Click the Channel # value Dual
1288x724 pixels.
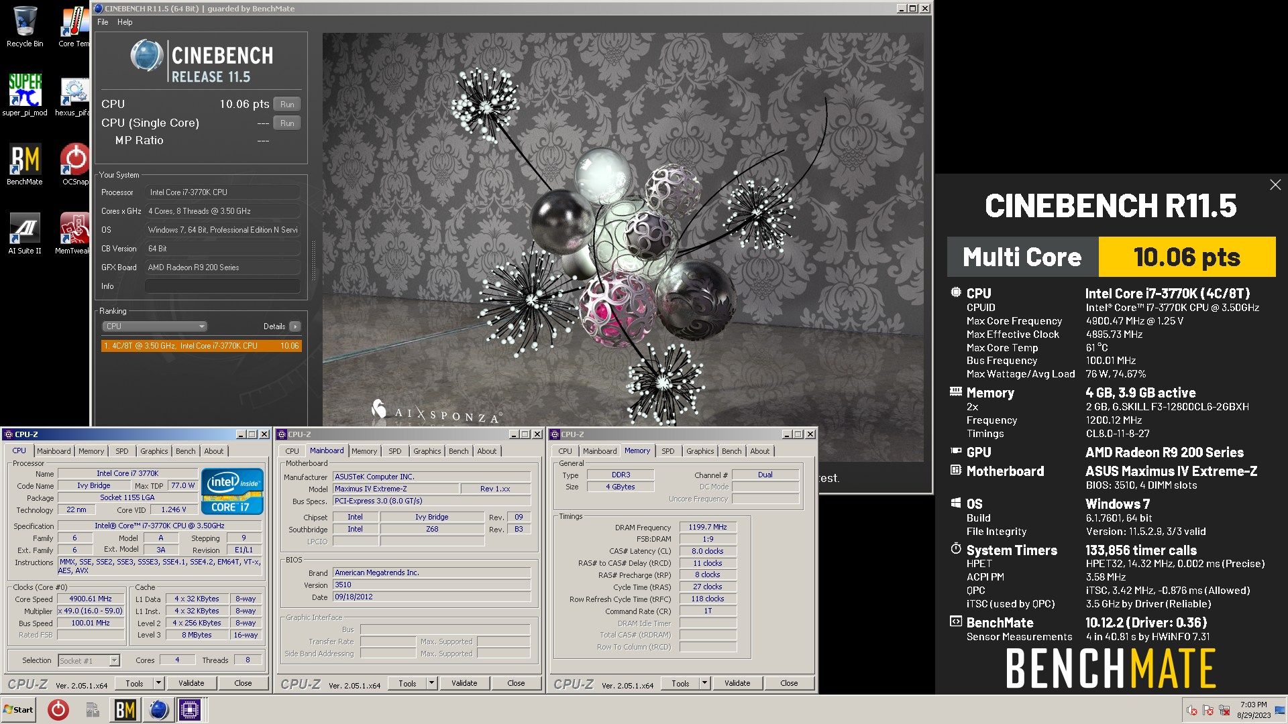(765, 475)
